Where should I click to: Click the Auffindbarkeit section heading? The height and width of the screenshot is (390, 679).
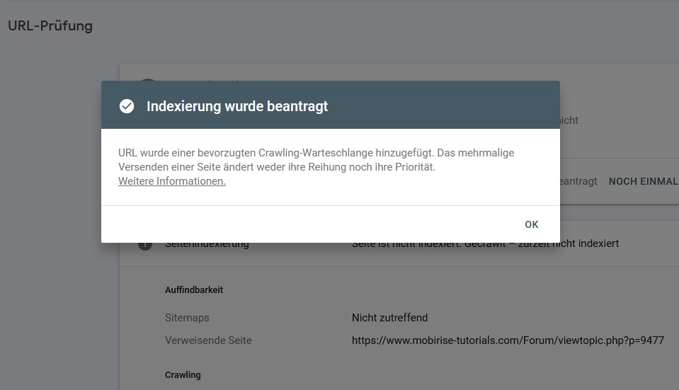[x=194, y=289]
